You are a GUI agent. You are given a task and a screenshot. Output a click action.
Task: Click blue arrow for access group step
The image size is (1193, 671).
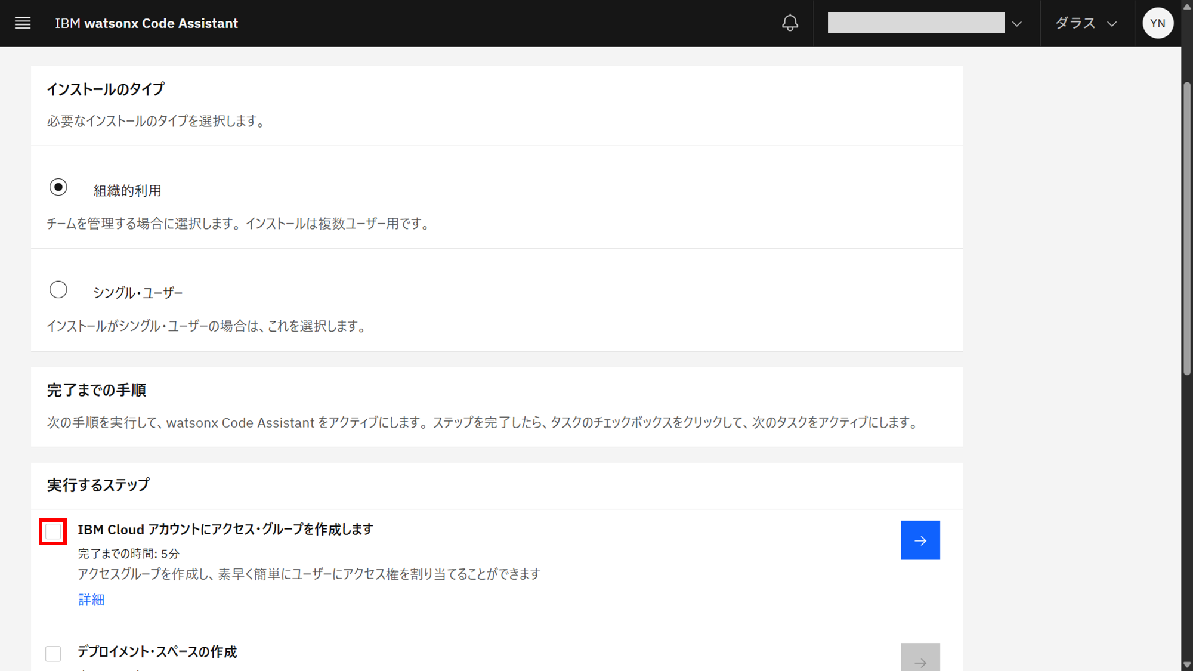(x=920, y=540)
